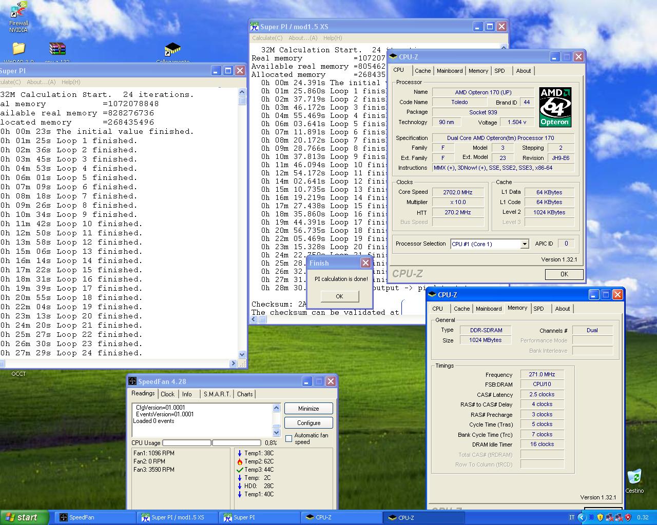This screenshot has width=657, height=525.
Task: Open the Firewall NVIDIA desktop shortcut
Action: pyautogui.click(x=19, y=17)
